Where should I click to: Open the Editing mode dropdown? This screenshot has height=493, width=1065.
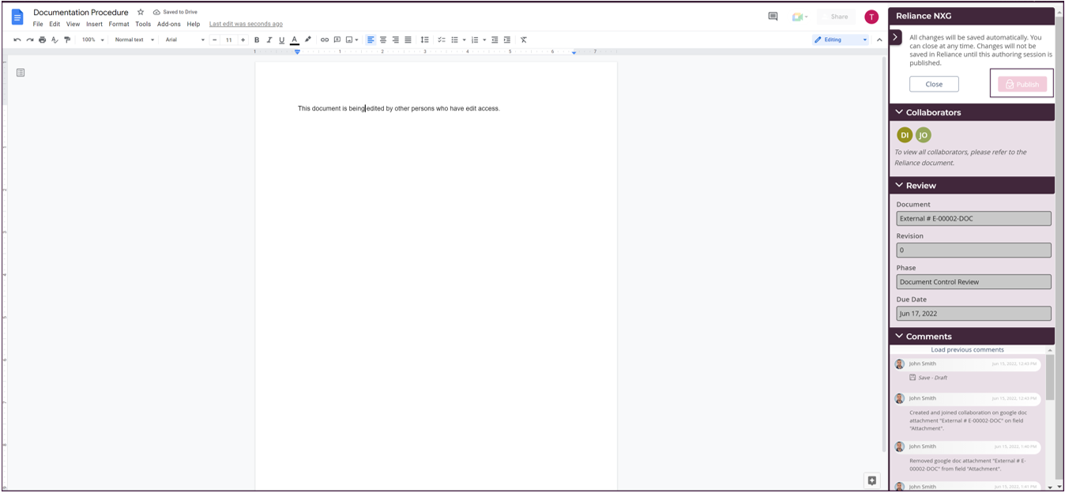[840, 40]
